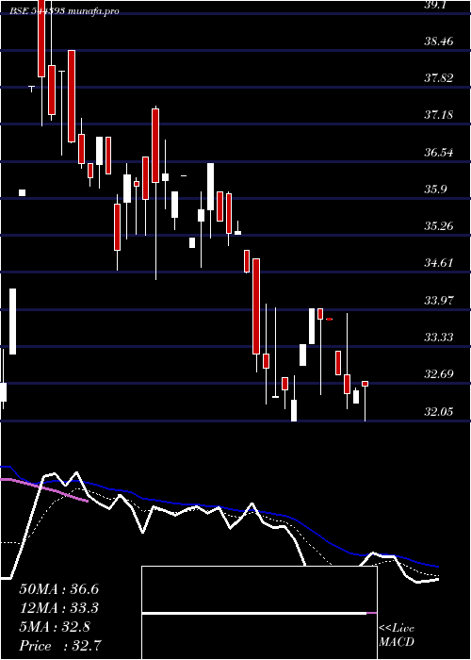Click the 50MA : 36.6 readout

point(58,589)
